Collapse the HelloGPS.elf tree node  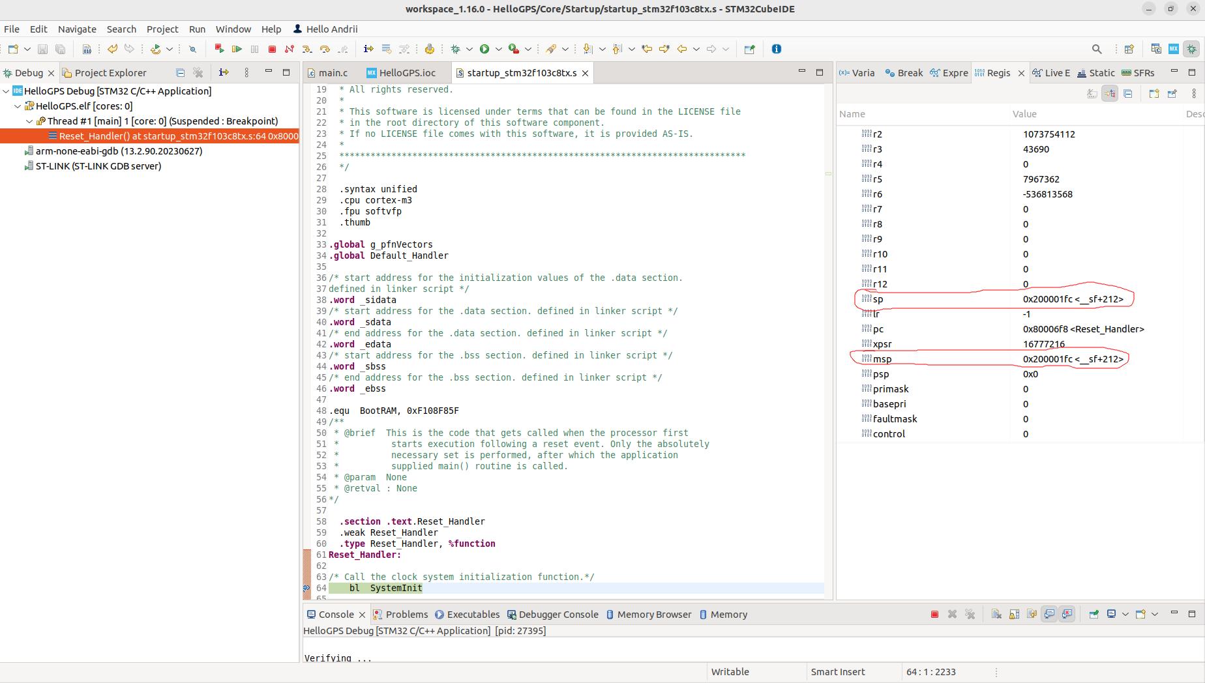click(18, 106)
